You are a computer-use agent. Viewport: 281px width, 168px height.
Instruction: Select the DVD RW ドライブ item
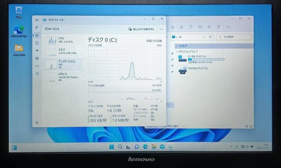point(193,70)
